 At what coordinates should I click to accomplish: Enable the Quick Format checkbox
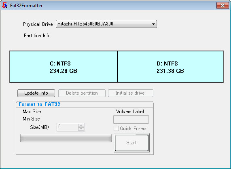pyautogui.click(x=116, y=129)
